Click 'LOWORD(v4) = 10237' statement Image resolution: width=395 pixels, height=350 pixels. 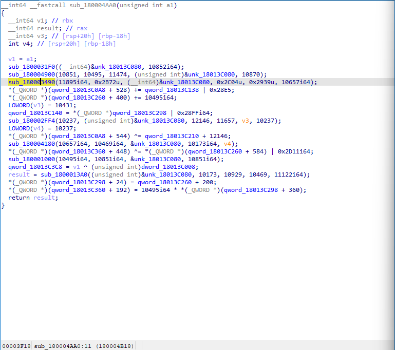click(42, 129)
